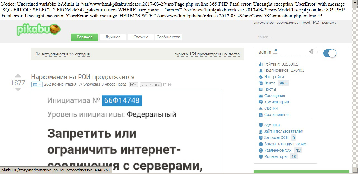Open the 'сегодня' period dropdown
Screen dimensions: 358x174
click(x=82, y=54)
